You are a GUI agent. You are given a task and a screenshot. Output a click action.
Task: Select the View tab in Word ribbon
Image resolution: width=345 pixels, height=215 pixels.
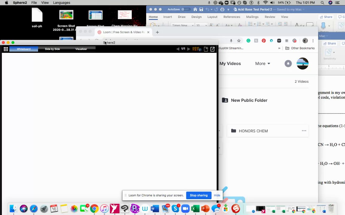coord(285,17)
